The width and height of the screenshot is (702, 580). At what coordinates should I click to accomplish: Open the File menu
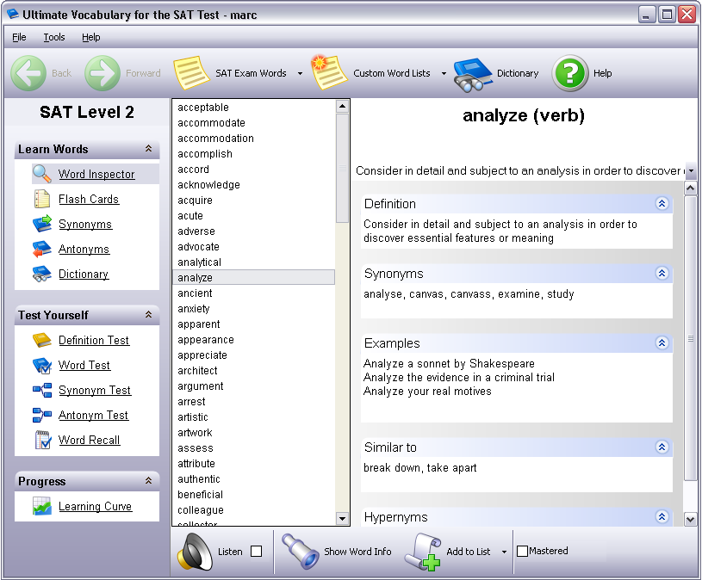tap(19, 37)
